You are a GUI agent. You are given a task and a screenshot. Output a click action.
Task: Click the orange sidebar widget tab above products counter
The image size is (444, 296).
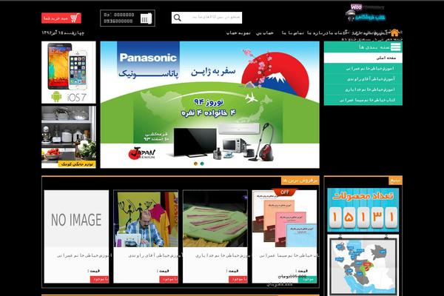[395, 180]
